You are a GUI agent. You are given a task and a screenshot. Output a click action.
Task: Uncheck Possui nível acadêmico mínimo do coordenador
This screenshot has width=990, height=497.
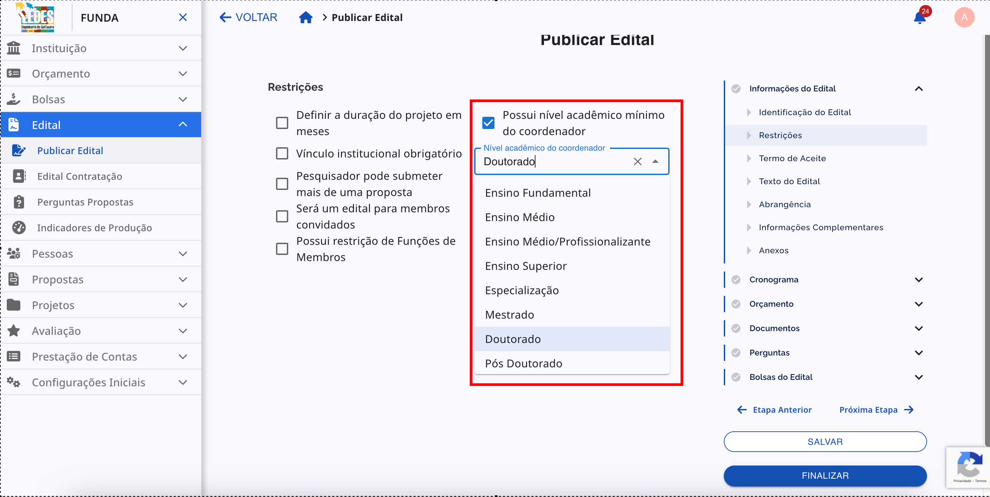(x=488, y=123)
